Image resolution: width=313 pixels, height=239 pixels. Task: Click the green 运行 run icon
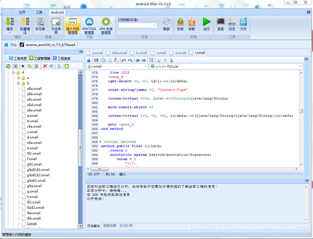[207, 22]
